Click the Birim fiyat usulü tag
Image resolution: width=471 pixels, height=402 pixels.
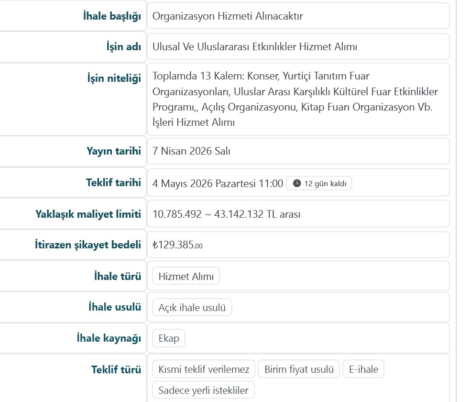(299, 369)
